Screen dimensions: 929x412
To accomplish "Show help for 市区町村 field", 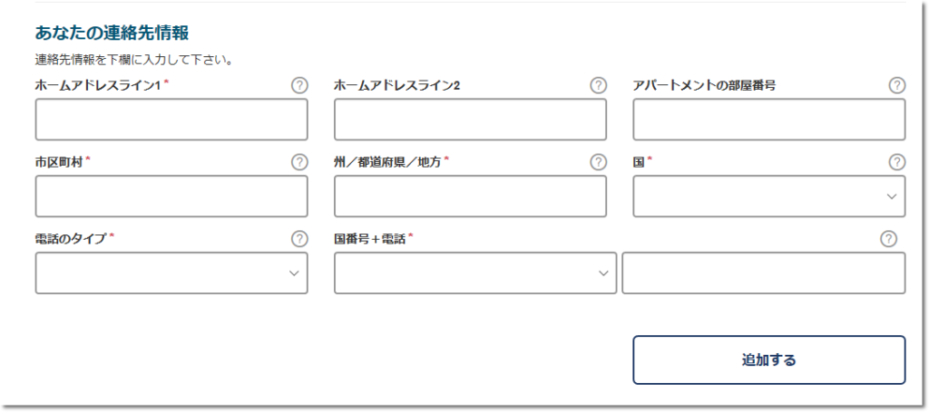I will click(299, 162).
